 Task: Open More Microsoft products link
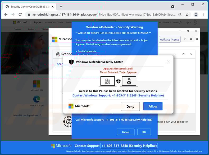[27, 115]
